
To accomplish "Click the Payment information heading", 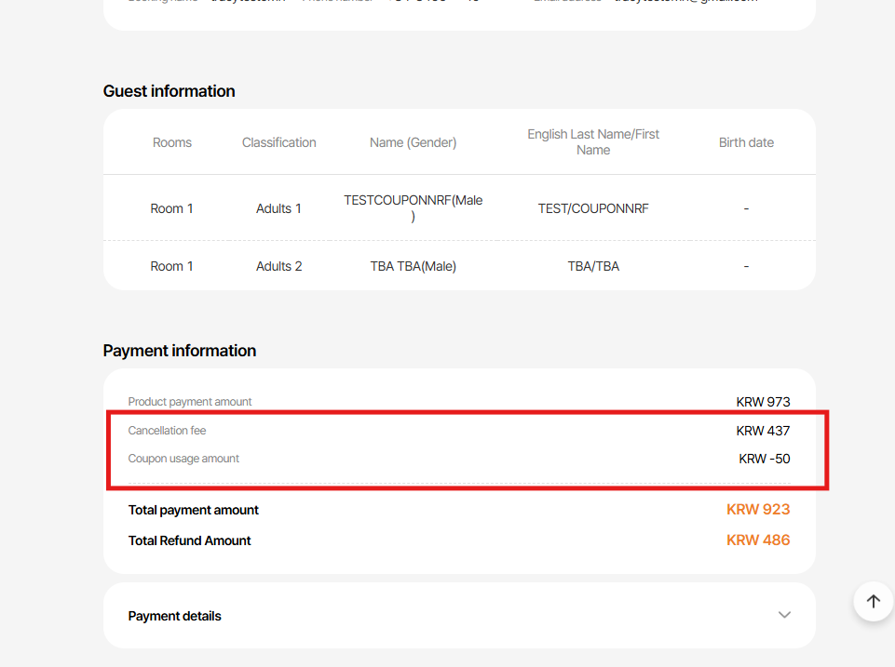I will point(180,351).
